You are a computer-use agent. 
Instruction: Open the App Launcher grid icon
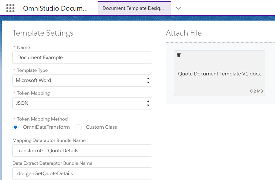[10, 8]
